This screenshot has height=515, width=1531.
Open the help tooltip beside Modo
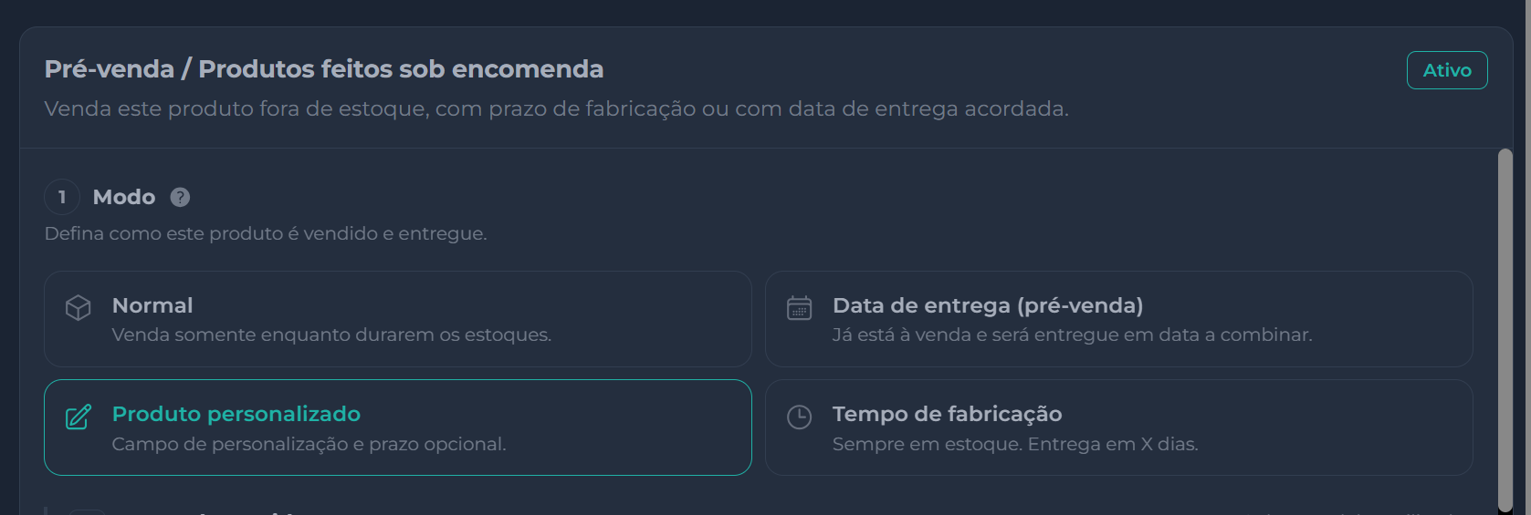point(180,197)
